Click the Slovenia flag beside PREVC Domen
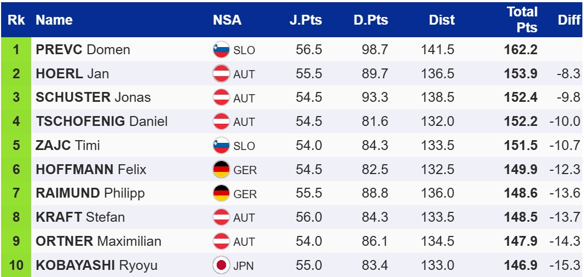Image resolution: width=584 pixels, height=277 pixels. (x=221, y=50)
